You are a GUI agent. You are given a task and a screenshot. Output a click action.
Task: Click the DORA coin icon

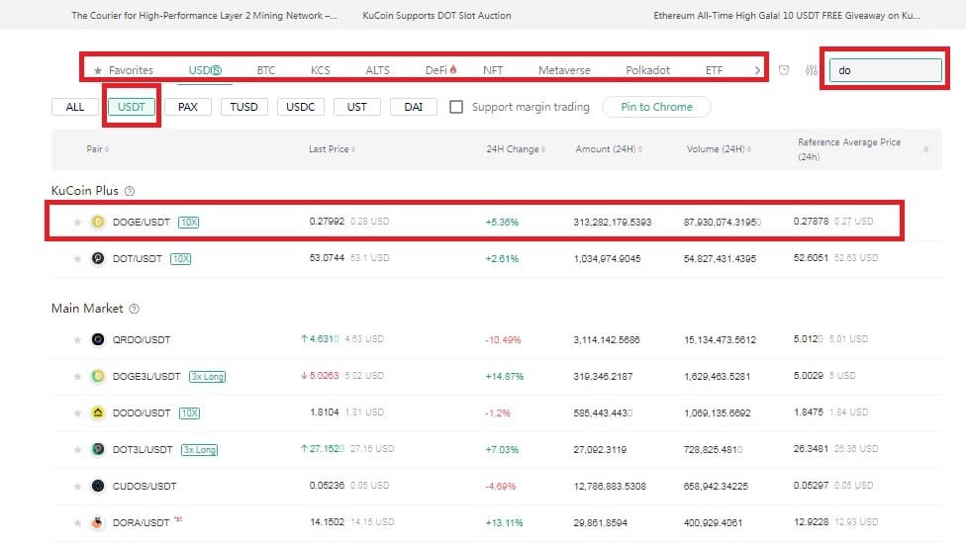pyautogui.click(x=98, y=522)
